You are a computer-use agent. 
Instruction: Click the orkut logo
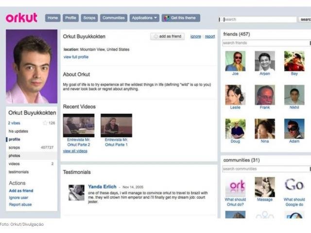click(x=21, y=17)
